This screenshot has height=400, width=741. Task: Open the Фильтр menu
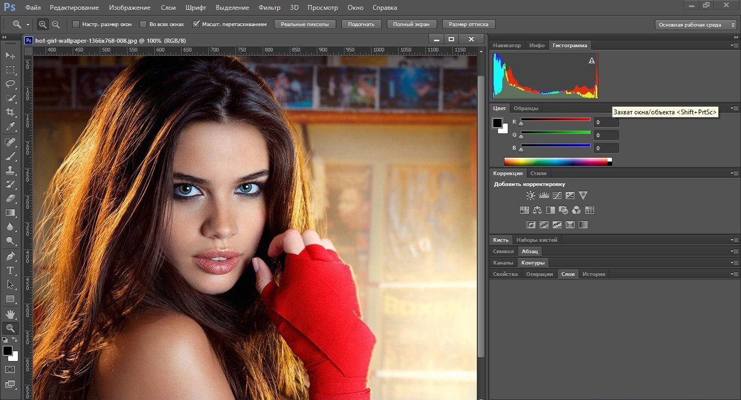[x=269, y=8]
